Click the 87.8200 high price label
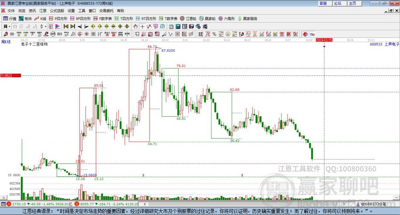400x215 pixels. point(168,50)
